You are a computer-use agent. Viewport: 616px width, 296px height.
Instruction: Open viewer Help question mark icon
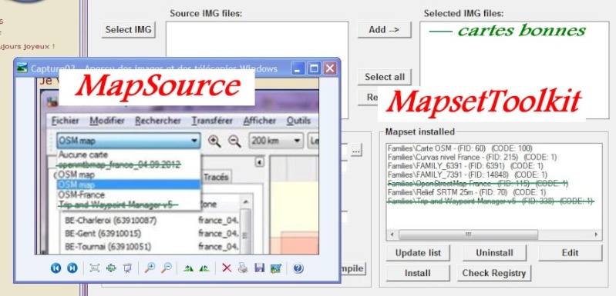click(298, 268)
